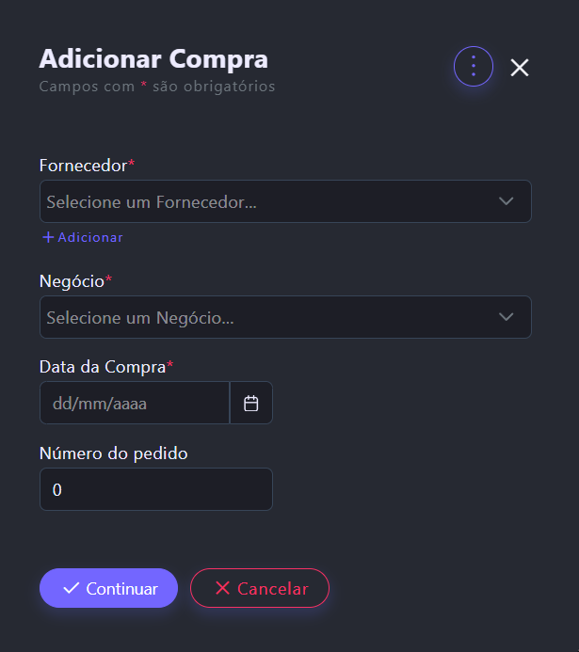Expand the Negócio chevron arrow
Viewport: 579px width, 652px height.
(506, 317)
